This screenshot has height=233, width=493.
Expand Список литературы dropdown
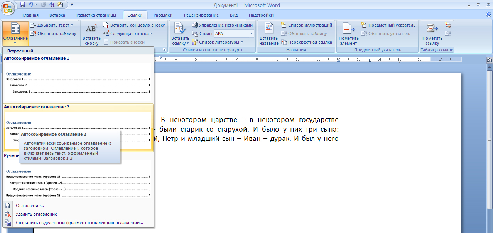coord(218,42)
